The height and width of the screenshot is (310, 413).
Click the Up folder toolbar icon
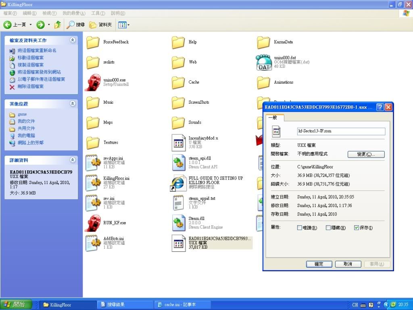pos(58,25)
